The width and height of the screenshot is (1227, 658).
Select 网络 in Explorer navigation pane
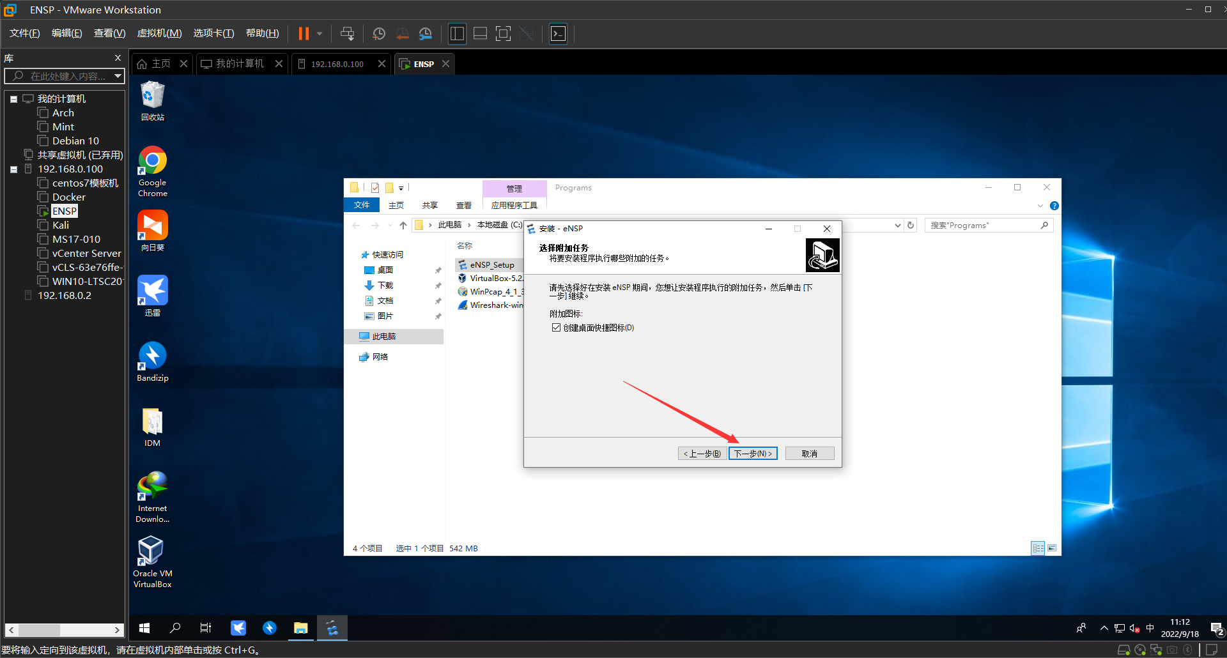click(380, 357)
